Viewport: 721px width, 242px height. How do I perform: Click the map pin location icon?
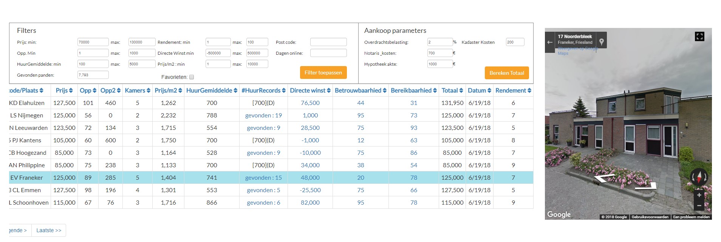(x=602, y=42)
